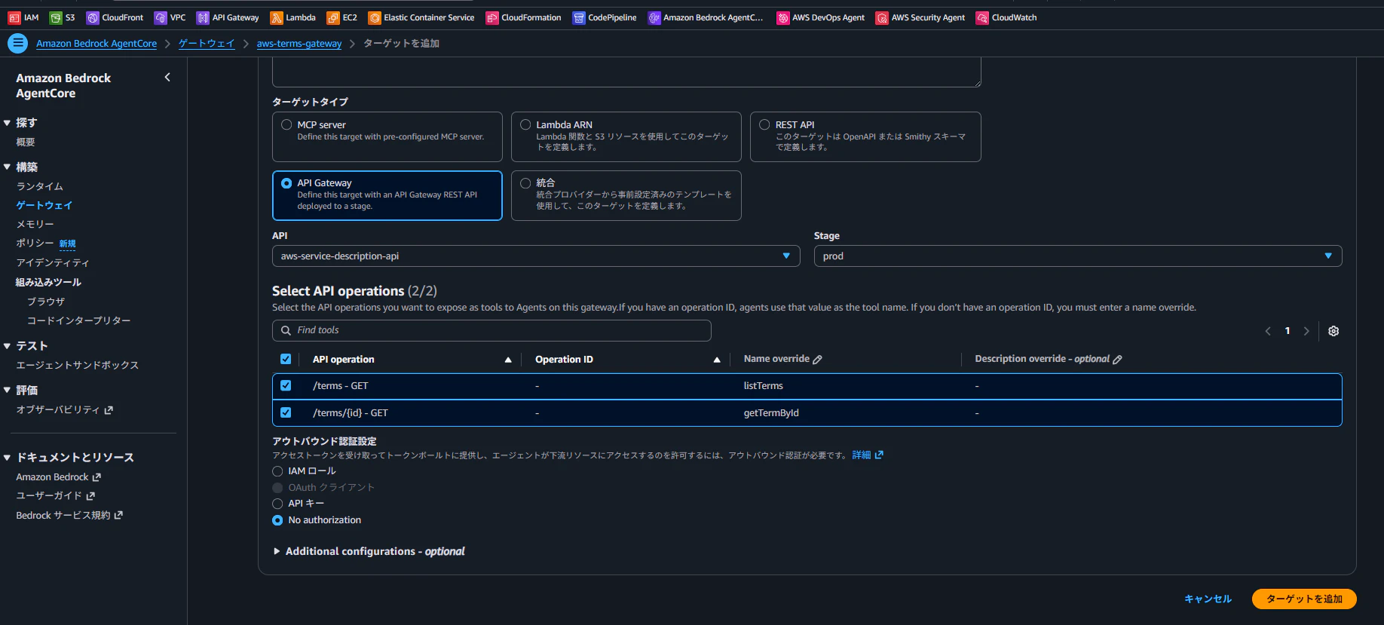Go to aws-terms-gateway breadcrumb link

click(x=299, y=44)
